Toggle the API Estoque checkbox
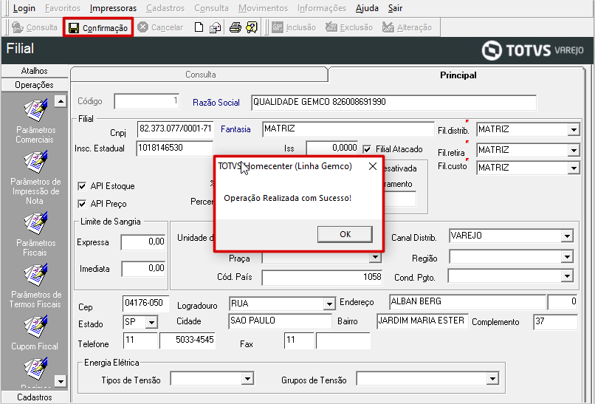This screenshot has width=595, height=404. click(x=82, y=186)
